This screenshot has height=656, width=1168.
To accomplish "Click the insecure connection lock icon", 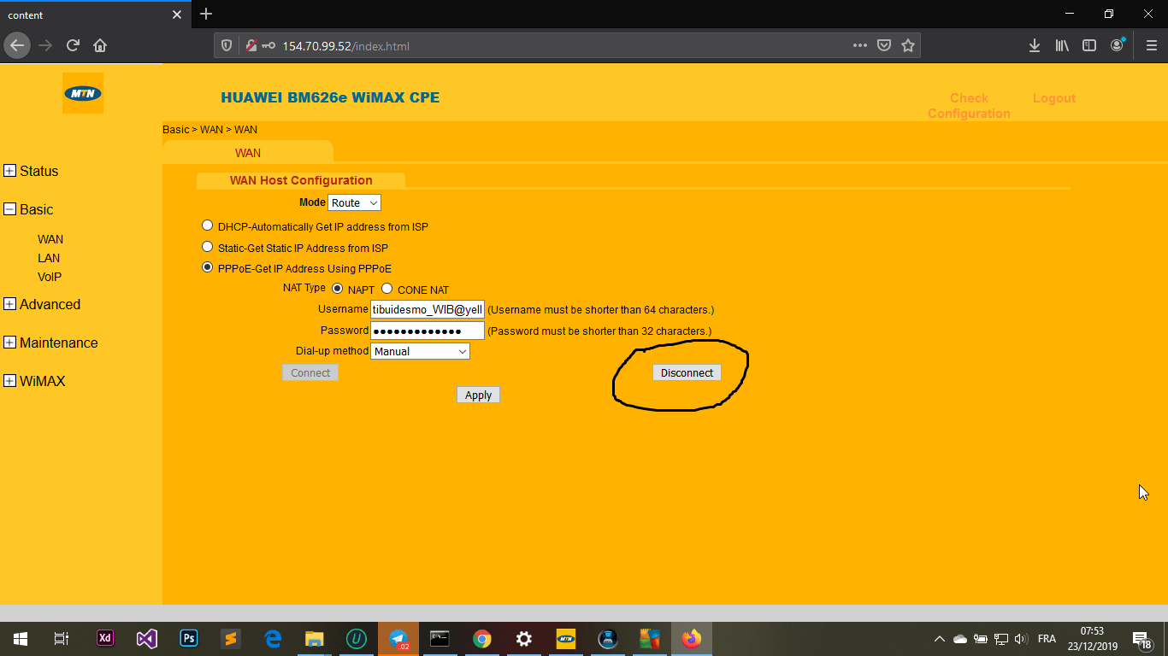I will (x=251, y=45).
